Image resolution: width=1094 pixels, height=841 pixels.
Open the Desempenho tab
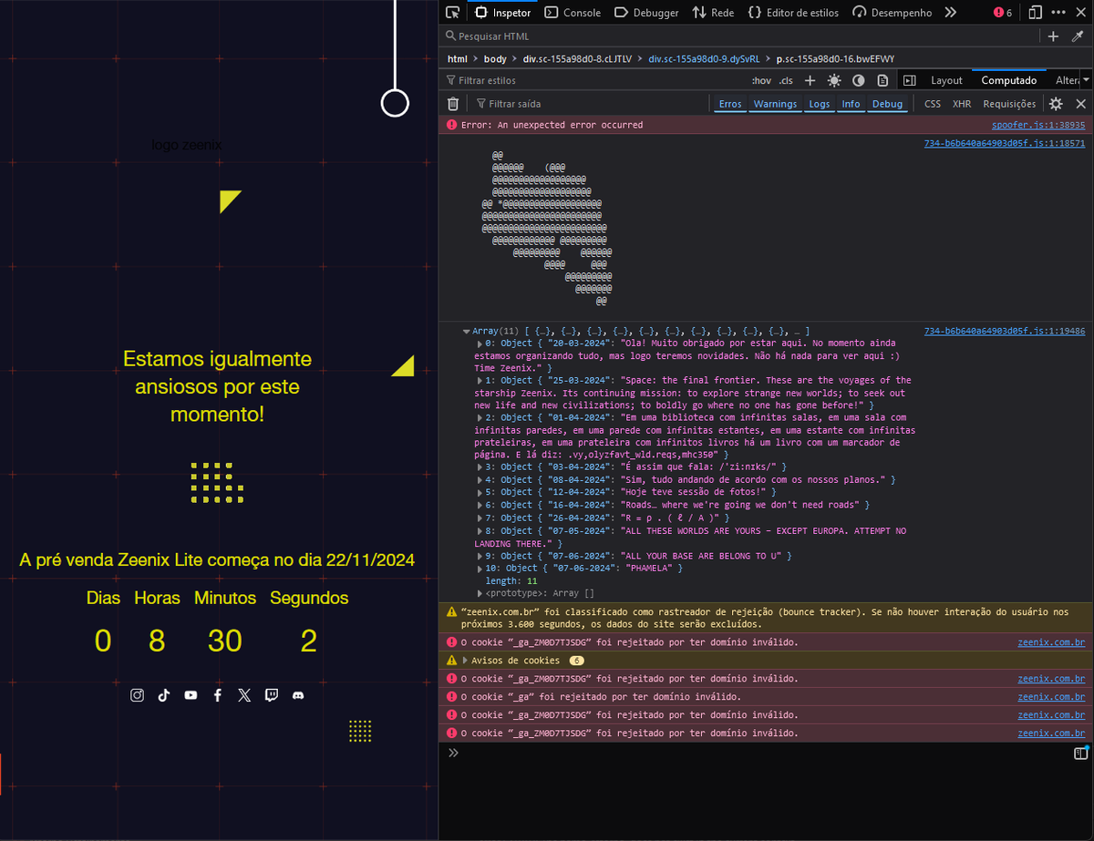(892, 13)
